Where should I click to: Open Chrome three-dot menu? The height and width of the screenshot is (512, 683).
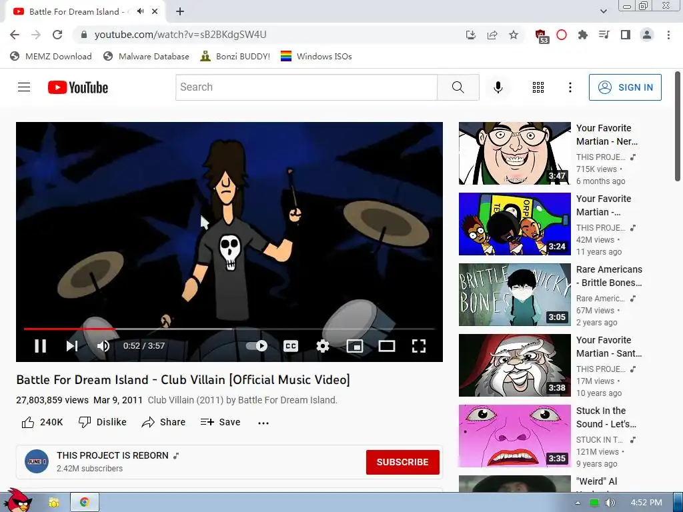(x=668, y=35)
